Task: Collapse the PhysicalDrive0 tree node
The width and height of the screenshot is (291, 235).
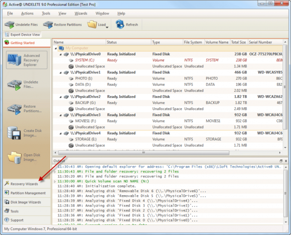Action: click(61, 54)
